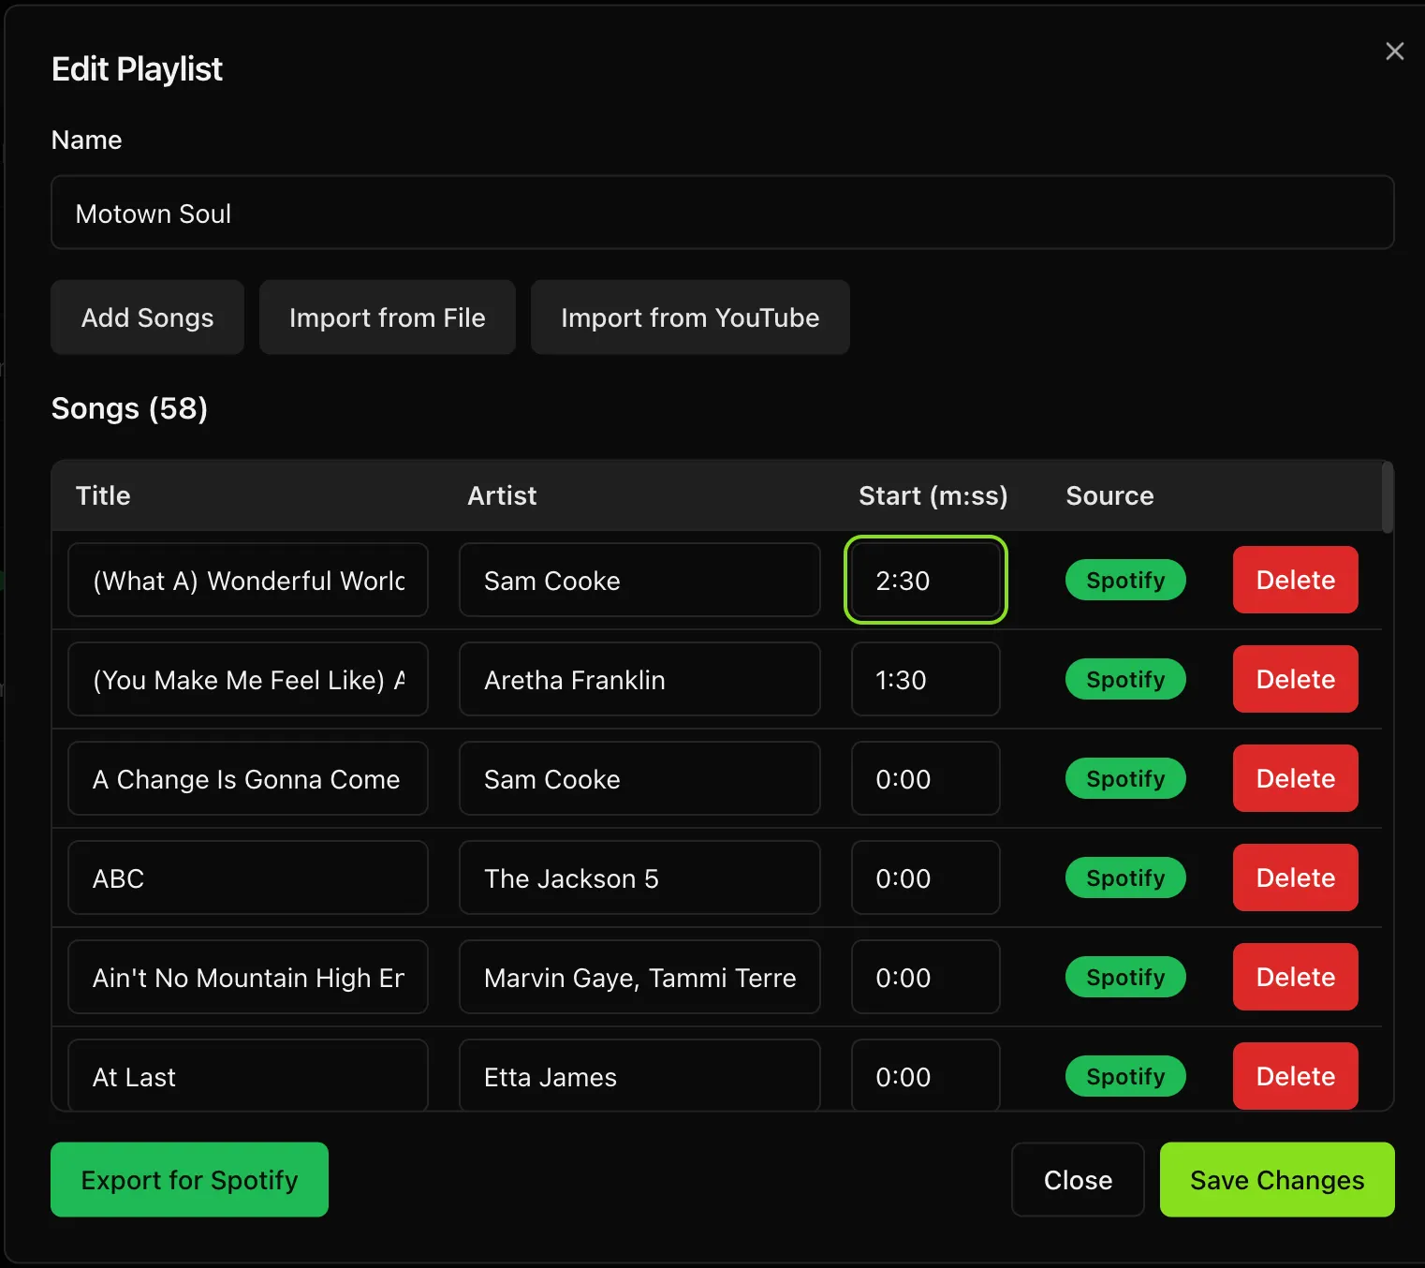Close the Edit Playlist dialog with X
Screen dimensions: 1425x1268
coord(1394,52)
